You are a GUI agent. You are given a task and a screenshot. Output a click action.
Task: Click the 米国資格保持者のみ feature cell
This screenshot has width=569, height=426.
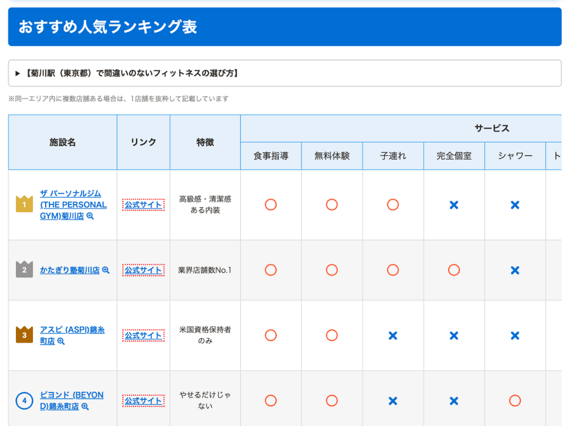point(205,335)
